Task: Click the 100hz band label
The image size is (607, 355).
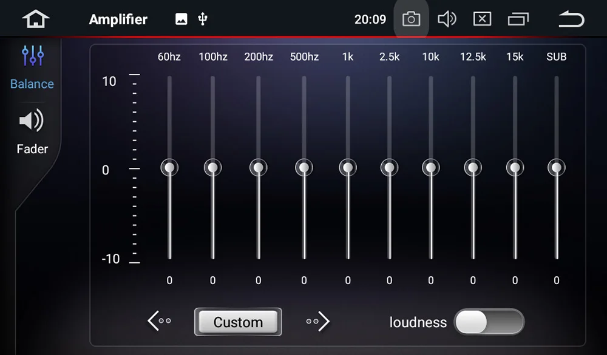Action: tap(213, 57)
